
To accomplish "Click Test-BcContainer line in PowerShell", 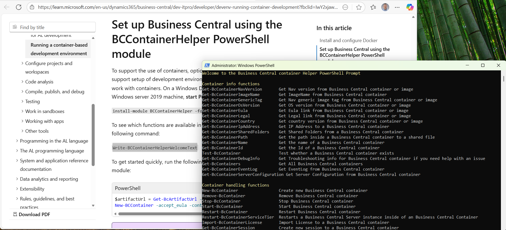I will coord(221,153).
